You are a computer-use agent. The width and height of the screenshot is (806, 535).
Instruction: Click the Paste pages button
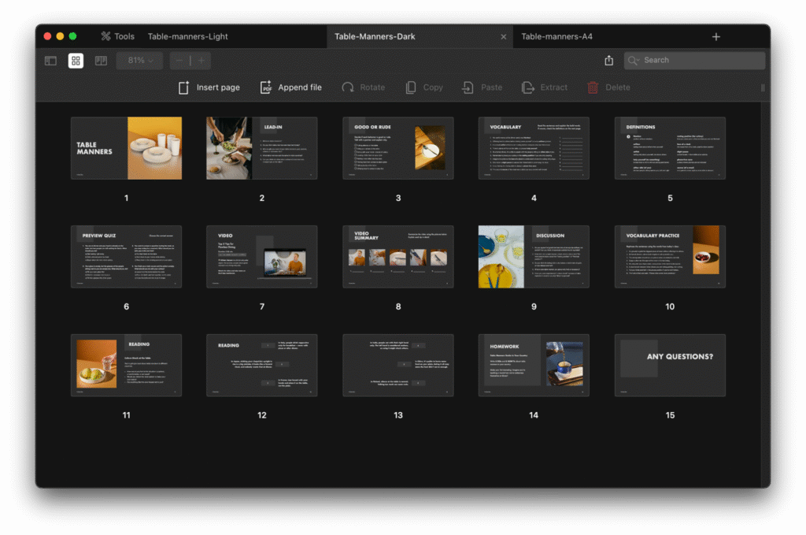coord(482,87)
